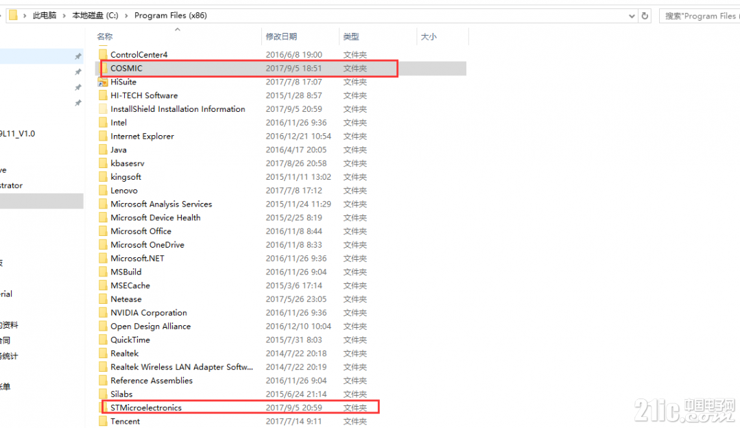Click the MSECache folder icon
Screen dimensions: 740x428
[103, 285]
